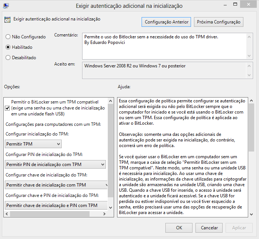The image size is (259, 239).
Task: Maximize the dialog window
Action: (x=235, y=4)
